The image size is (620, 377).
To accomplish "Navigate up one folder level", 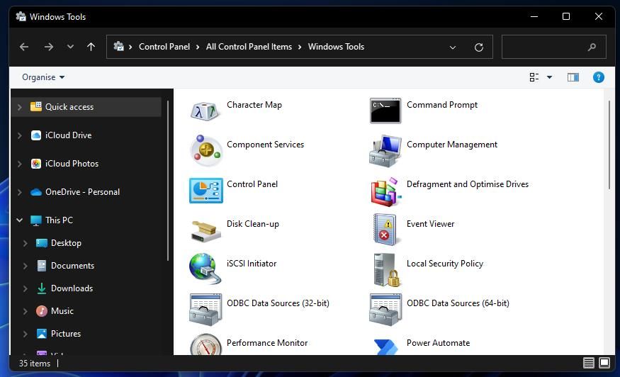I will point(91,47).
